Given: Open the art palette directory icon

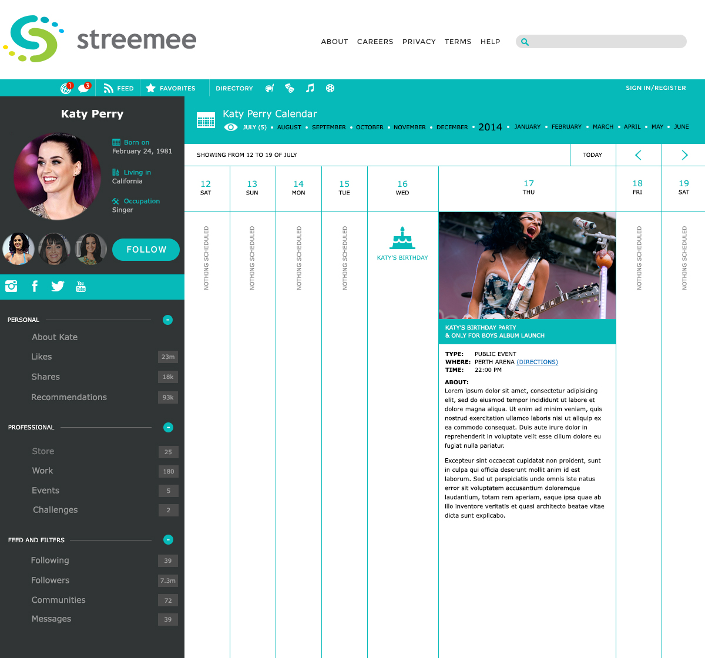Looking at the screenshot, I should click(270, 88).
